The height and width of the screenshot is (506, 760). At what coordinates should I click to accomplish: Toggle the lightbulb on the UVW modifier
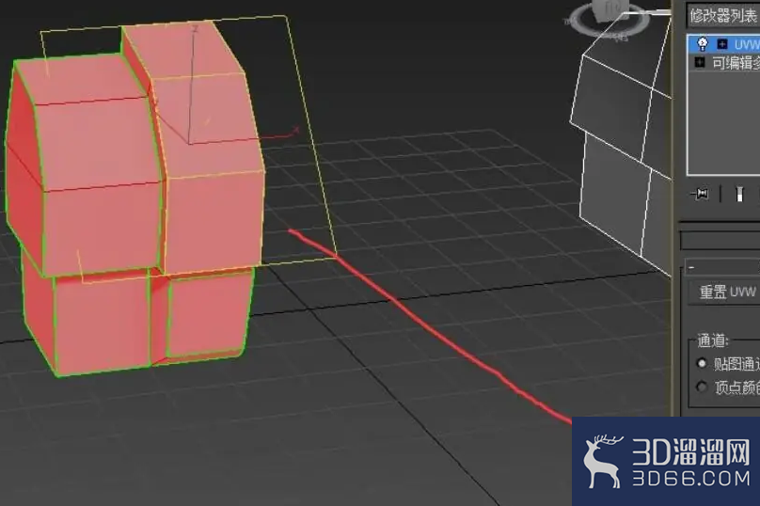coord(702,44)
